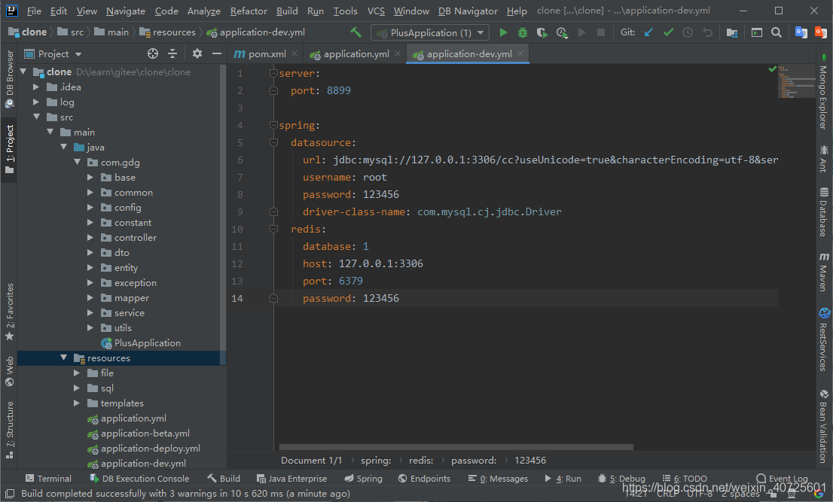This screenshot has width=833, height=502.
Task: Fold the spring block in editor gutter
Action: coord(273,125)
